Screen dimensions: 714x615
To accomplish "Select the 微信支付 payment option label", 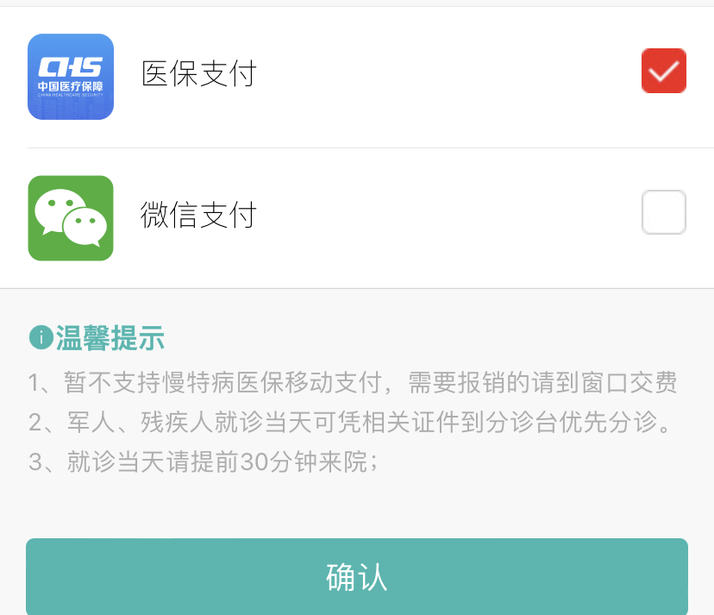I will pyautogui.click(x=198, y=215).
